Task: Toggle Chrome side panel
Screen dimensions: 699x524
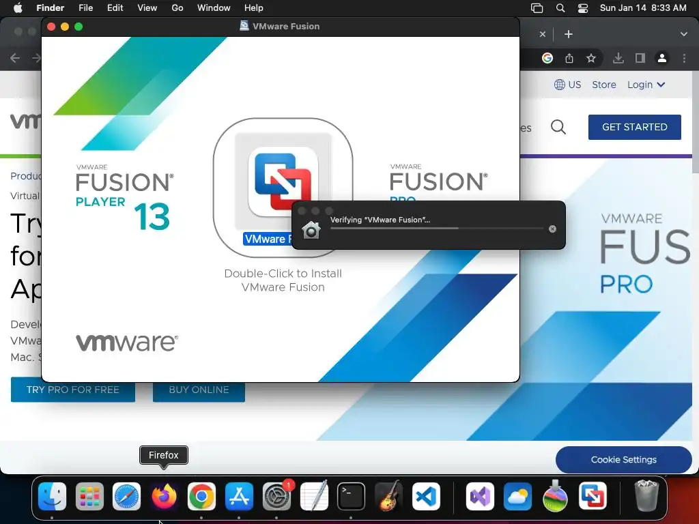Action: point(640,58)
